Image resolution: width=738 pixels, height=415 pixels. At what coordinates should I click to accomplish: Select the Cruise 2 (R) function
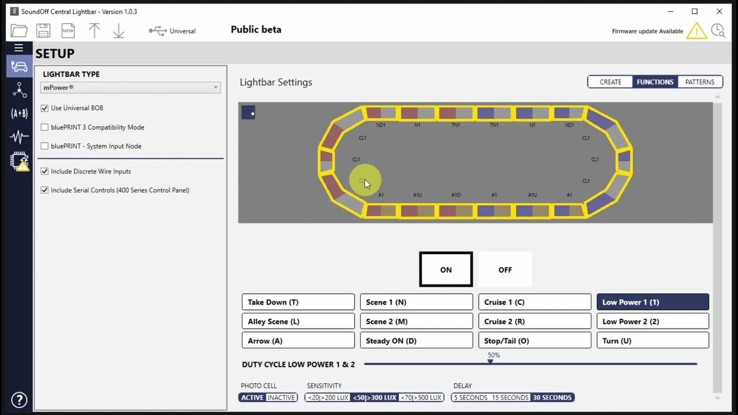tap(534, 321)
